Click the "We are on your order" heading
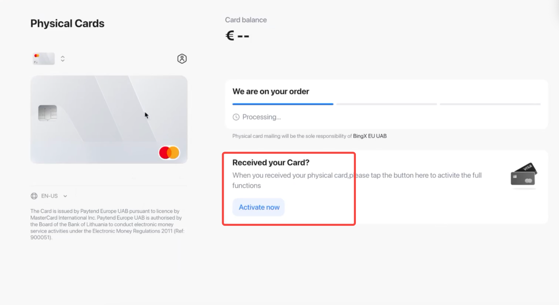559x305 pixels. (x=271, y=91)
